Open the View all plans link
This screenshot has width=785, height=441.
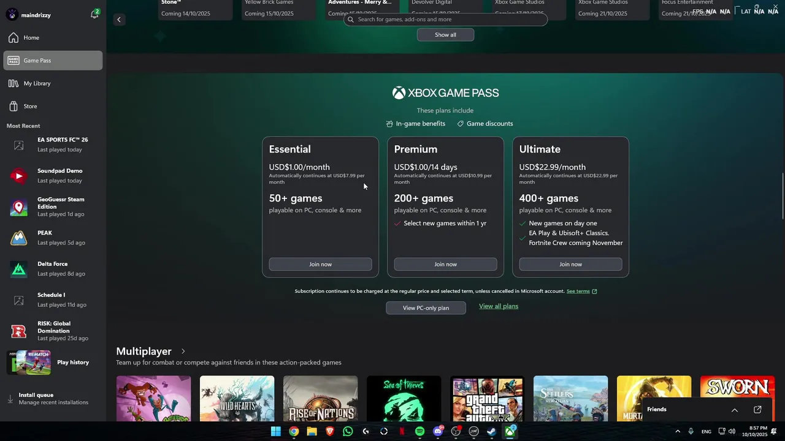click(x=499, y=306)
